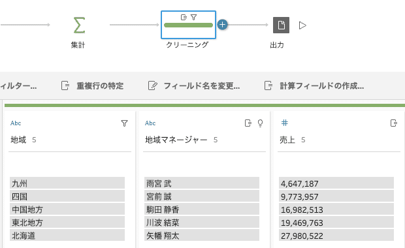Open the filter icon on 地域 field
The image size is (405, 248).
[x=124, y=123]
